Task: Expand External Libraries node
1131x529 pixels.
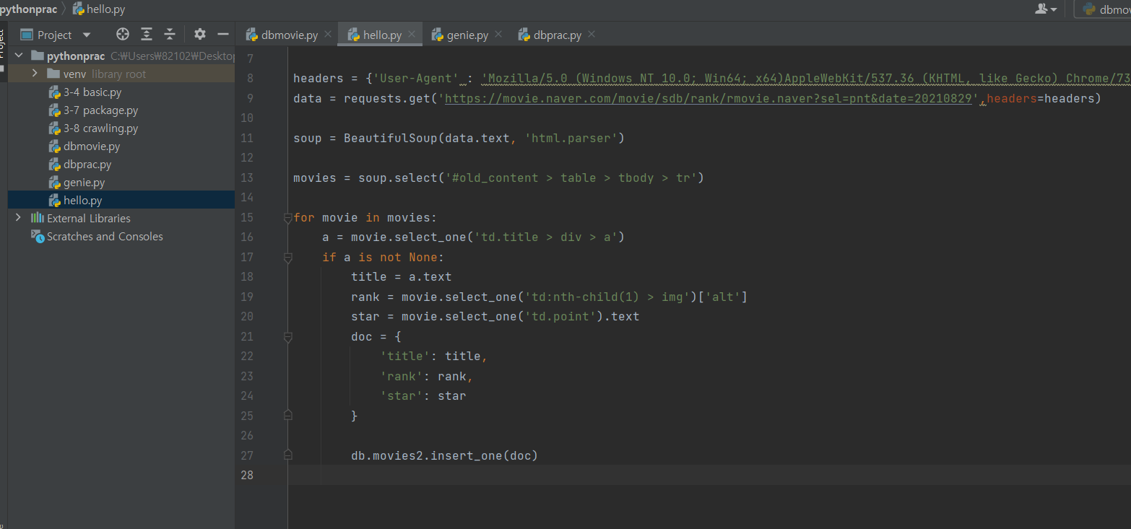Action: click(19, 218)
